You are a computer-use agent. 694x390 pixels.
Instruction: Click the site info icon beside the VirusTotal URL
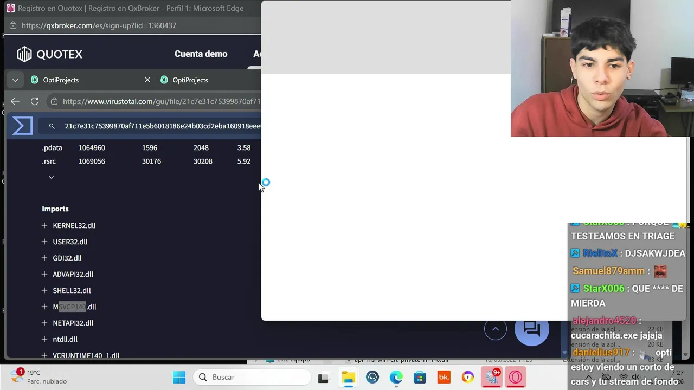click(54, 101)
